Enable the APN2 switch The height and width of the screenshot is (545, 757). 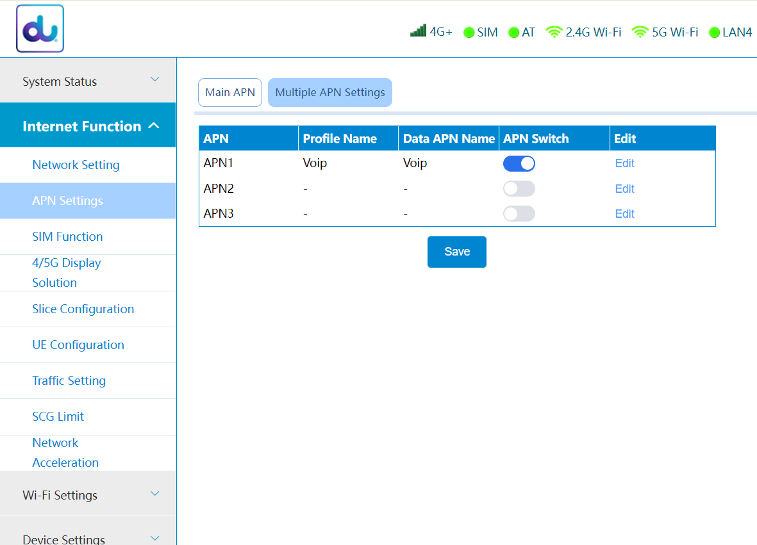[519, 189]
